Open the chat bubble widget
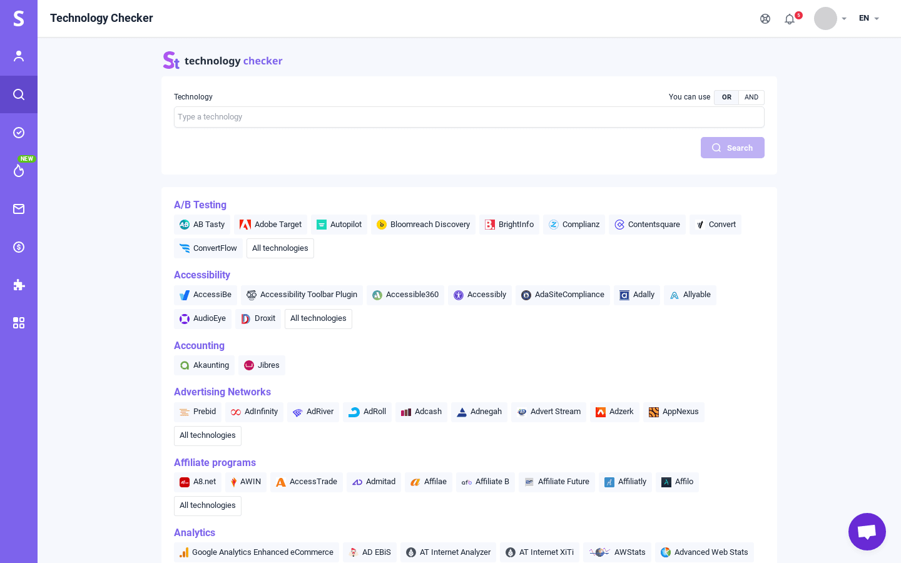Screen dimensions: 901x563 pos(867,532)
